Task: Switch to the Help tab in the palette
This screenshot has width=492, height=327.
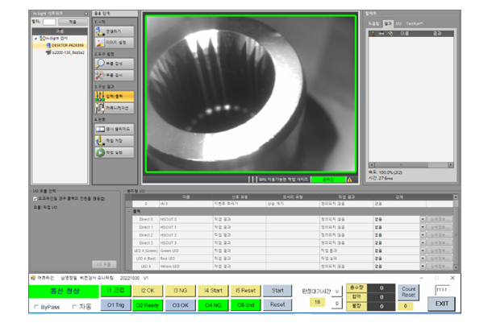Action: [373, 24]
